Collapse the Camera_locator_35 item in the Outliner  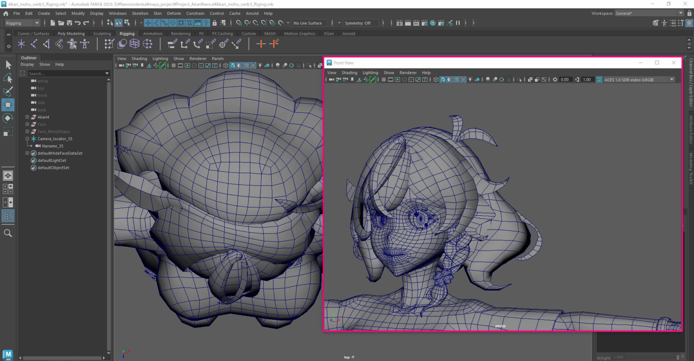27,139
